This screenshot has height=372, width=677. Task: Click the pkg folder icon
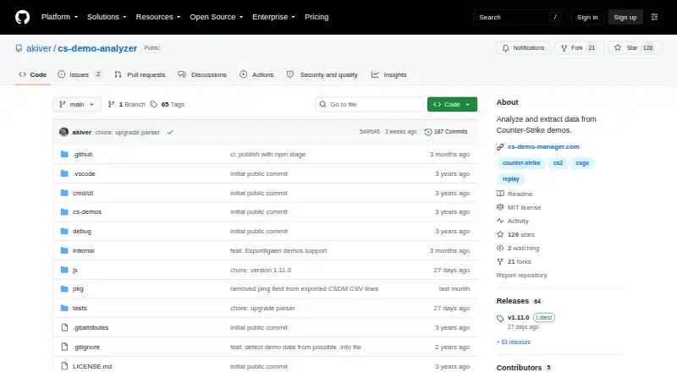tap(64, 288)
